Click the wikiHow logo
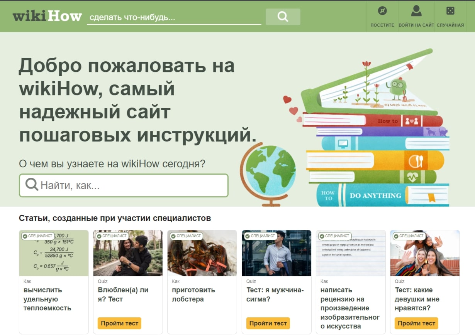This screenshot has width=475, height=335. pos(47,17)
